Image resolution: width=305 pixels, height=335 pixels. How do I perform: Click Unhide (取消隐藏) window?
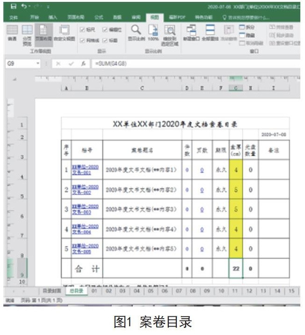pos(251,43)
